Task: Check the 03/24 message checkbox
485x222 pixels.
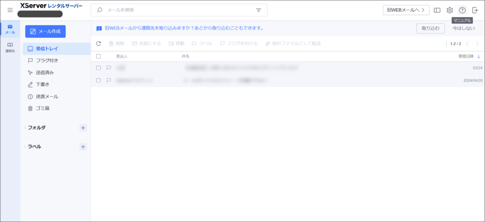Action: coord(99,68)
